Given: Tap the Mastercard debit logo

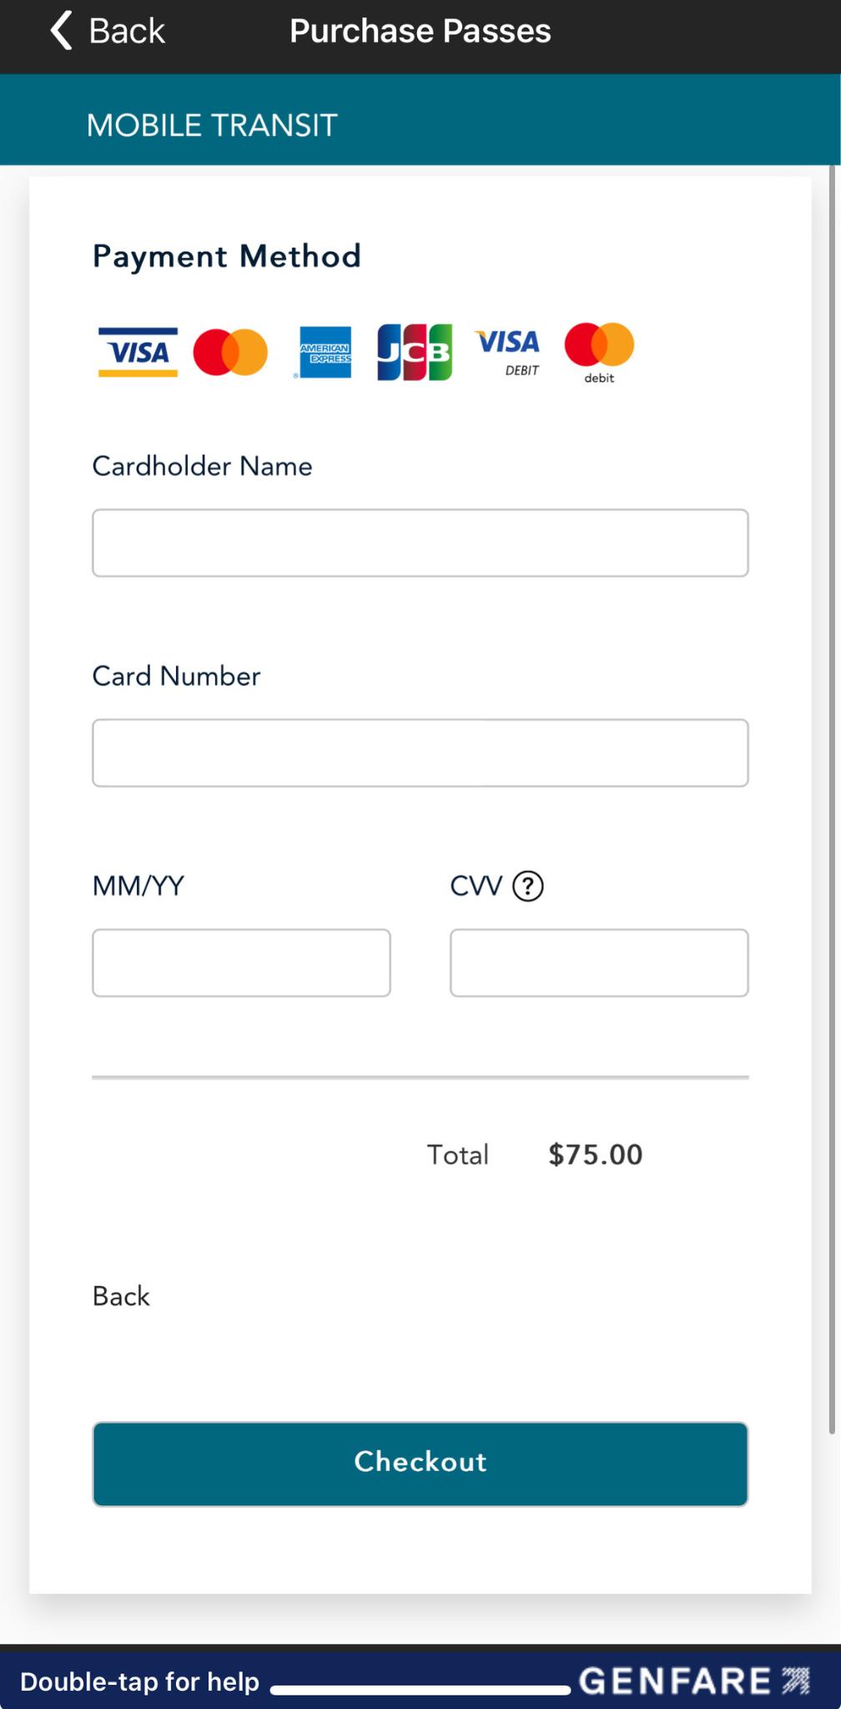Looking at the screenshot, I should point(599,352).
